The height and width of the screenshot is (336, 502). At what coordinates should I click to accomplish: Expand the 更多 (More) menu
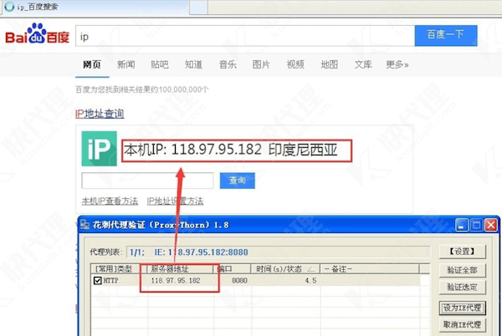[x=397, y=64]
